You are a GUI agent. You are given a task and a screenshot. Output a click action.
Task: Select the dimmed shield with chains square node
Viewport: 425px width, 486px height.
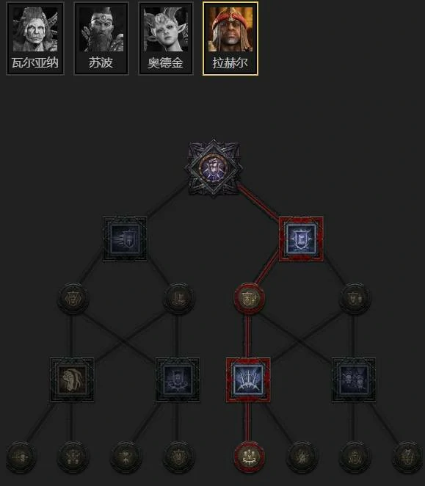tap(178, 380)
